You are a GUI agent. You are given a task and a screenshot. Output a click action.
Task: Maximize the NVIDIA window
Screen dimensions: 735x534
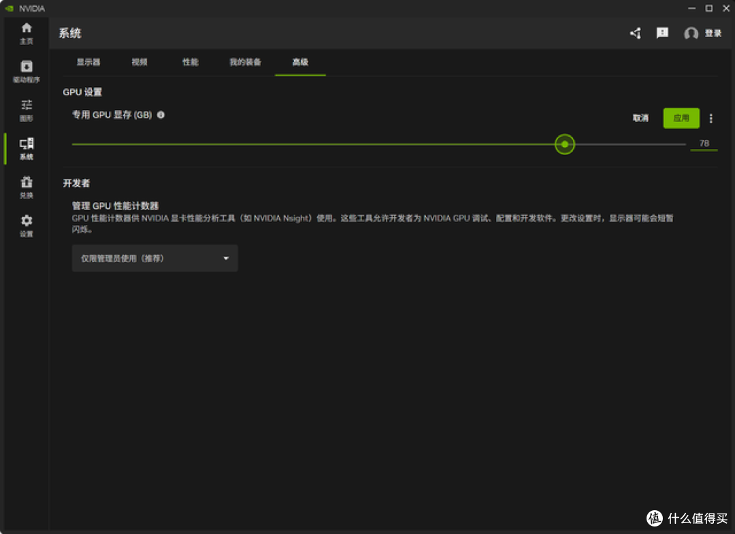tap(709, 8)
